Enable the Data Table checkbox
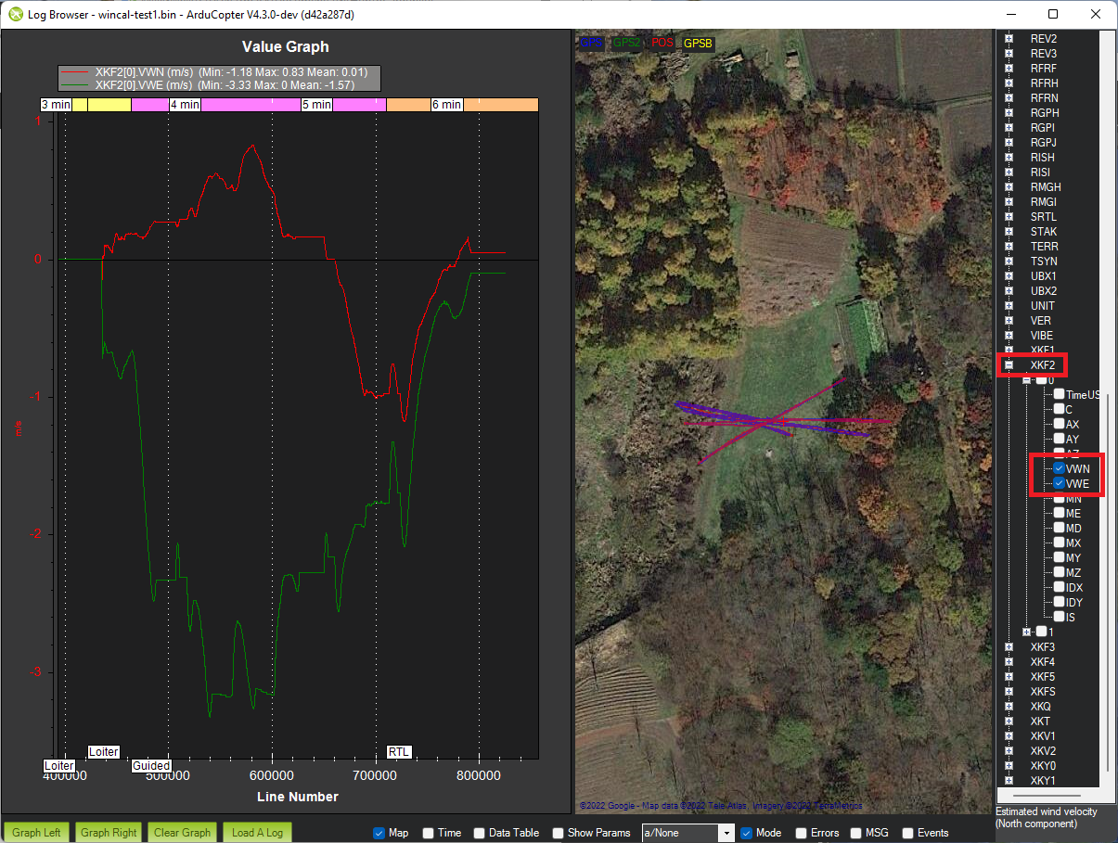The image size is (1118, 843). tap(479, 833)
